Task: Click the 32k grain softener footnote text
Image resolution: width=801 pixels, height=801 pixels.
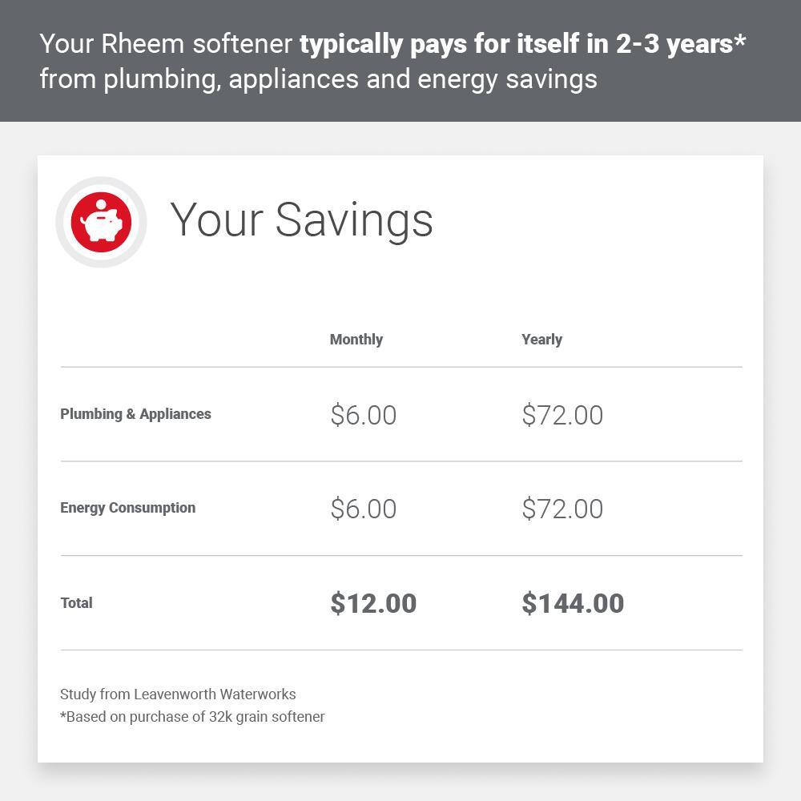Action: point(192,717)
